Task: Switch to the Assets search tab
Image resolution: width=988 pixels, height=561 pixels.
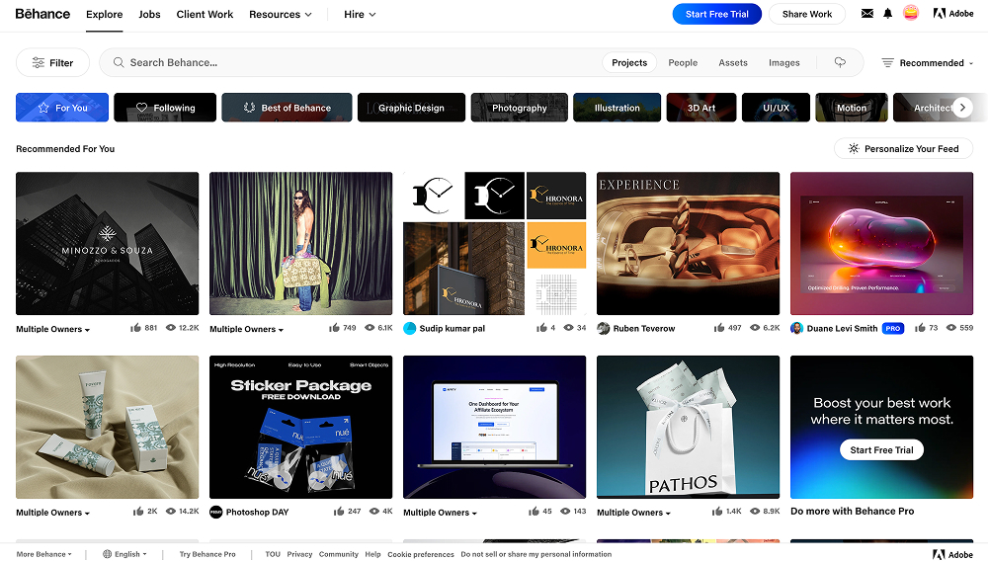Action: tap(733, 62)
